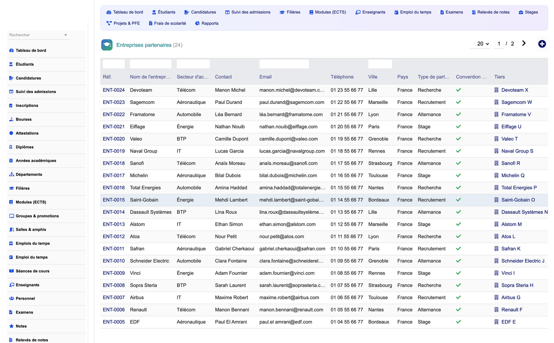The width and height of the screenshot is (554, 343).
Task: Open Enseignants in the top navigation
Action: 370,12
